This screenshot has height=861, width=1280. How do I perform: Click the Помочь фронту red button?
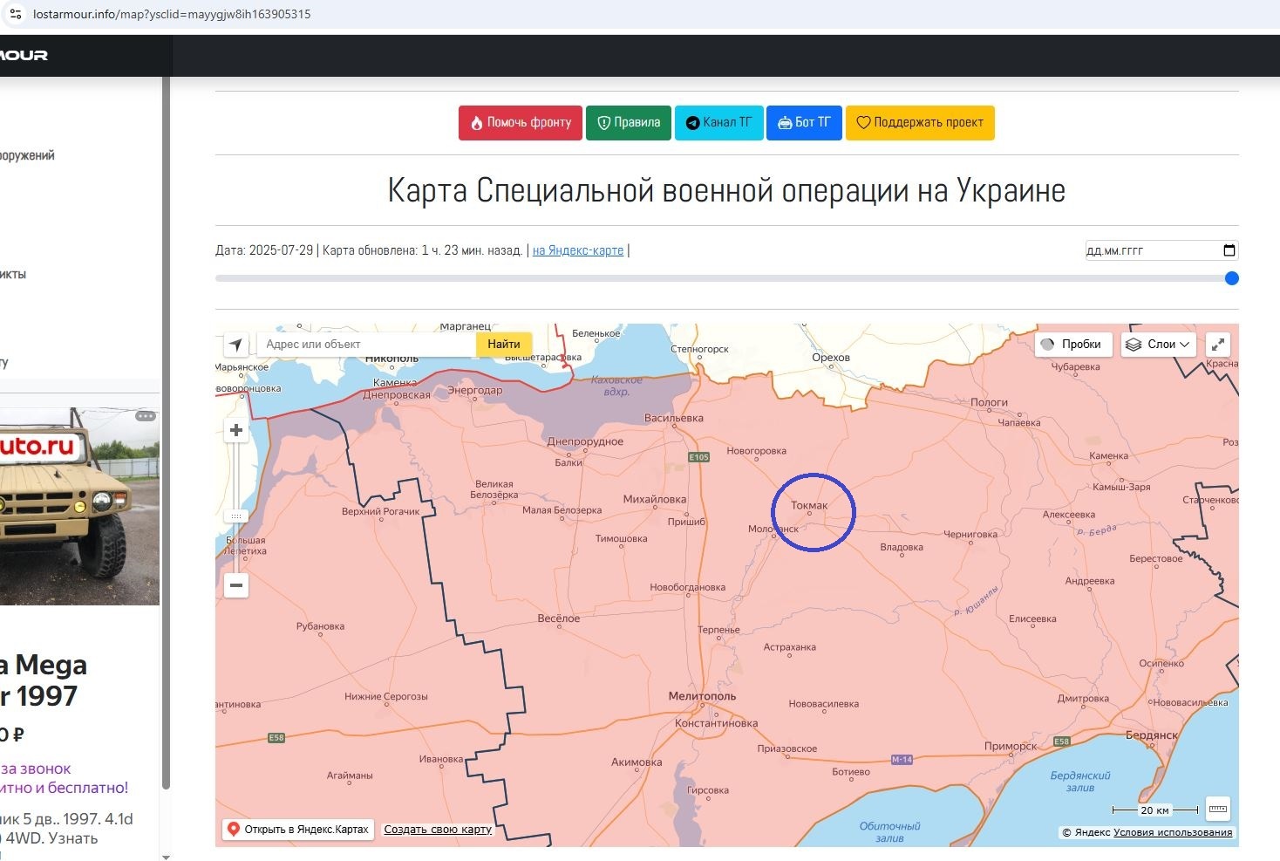521,122
